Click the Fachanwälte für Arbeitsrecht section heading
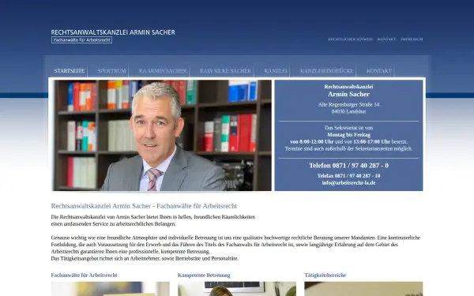Viewport: 474px width, 296px height. (x=84, y=275)
